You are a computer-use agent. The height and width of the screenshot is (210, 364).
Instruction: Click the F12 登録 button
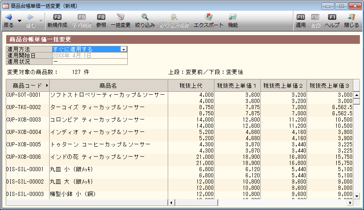[315, 21]
